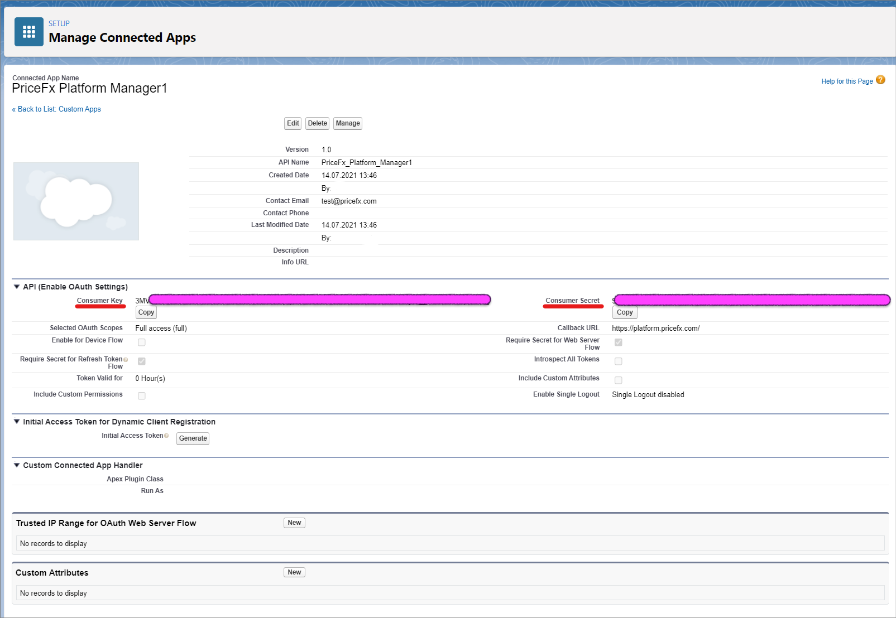This screenshot has width=896, height=618.
Task: Click the Contact Phone label
Action: pos(286,213)
